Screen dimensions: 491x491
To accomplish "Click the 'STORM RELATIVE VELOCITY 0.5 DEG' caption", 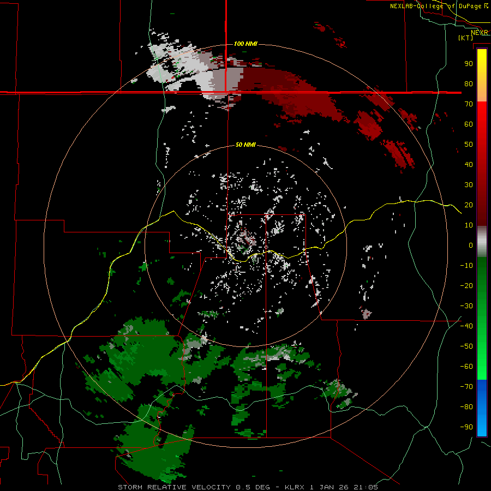I will (194, 487).
